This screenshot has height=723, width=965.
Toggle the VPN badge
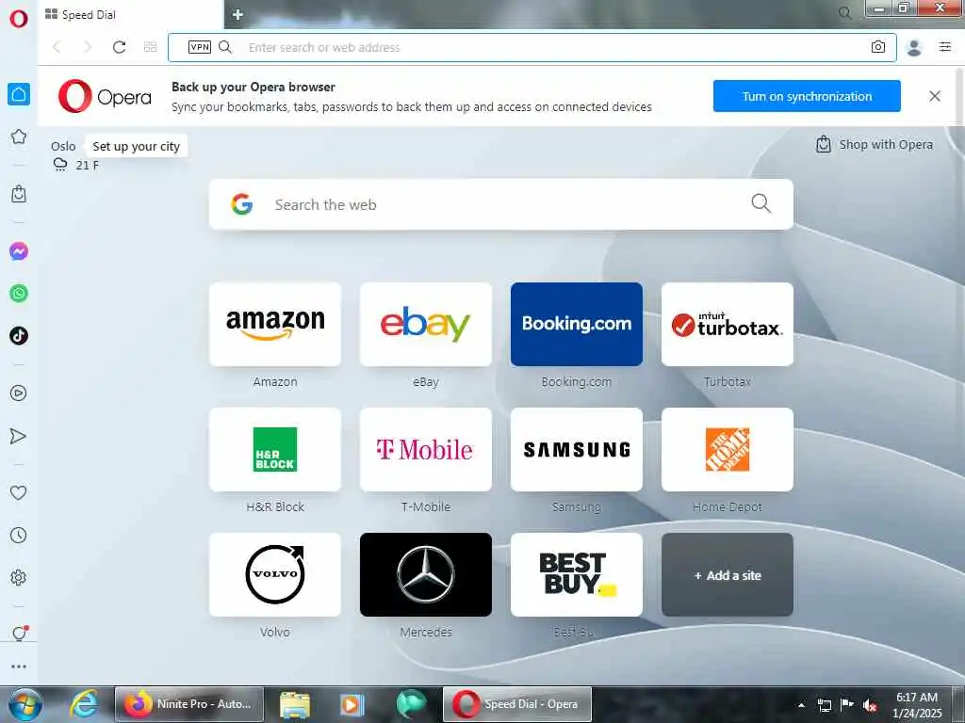(x=200, y=47)
